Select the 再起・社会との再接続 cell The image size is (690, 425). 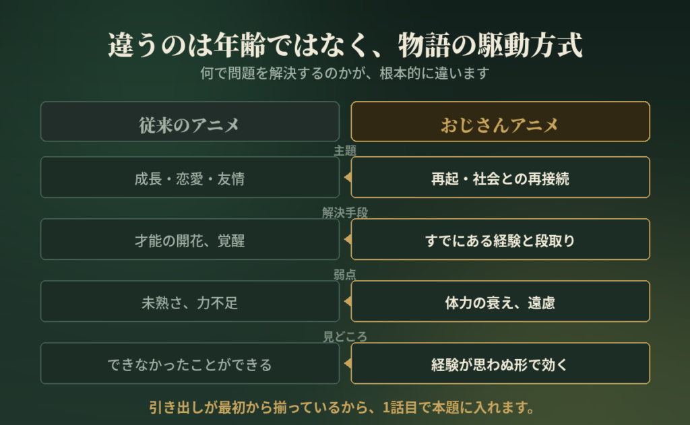click(501, 177)
